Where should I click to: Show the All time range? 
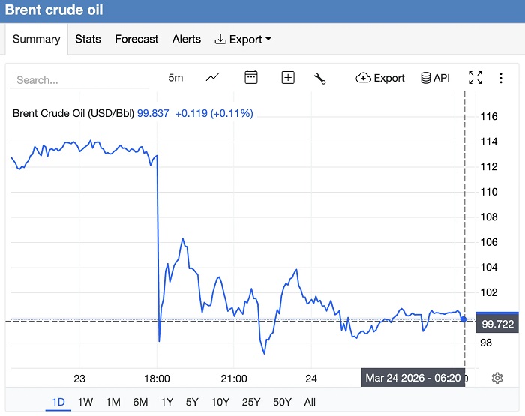tap(310, 402)
